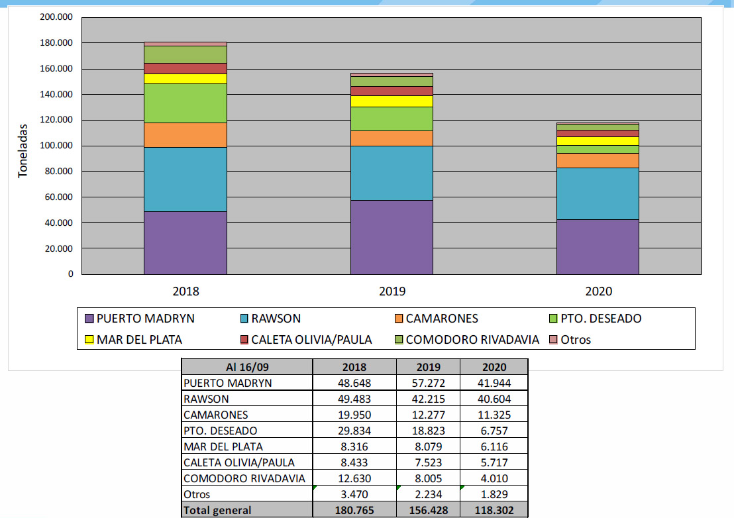
Task: Click the 2019 x-axis label under the chart
Action: pos(392,291)
